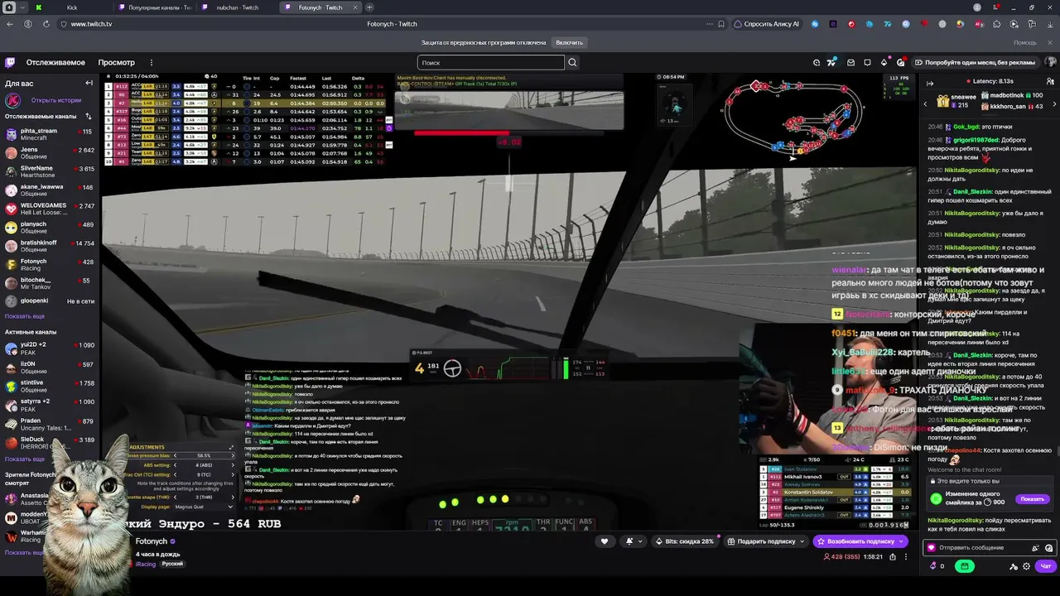Open bratishkinoff channel in sidebar
This screenshot has width=1060, height=596.
click(50, 246)
